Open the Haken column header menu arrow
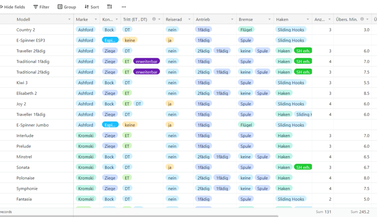The image size is (377, 217). pos(307,20)
